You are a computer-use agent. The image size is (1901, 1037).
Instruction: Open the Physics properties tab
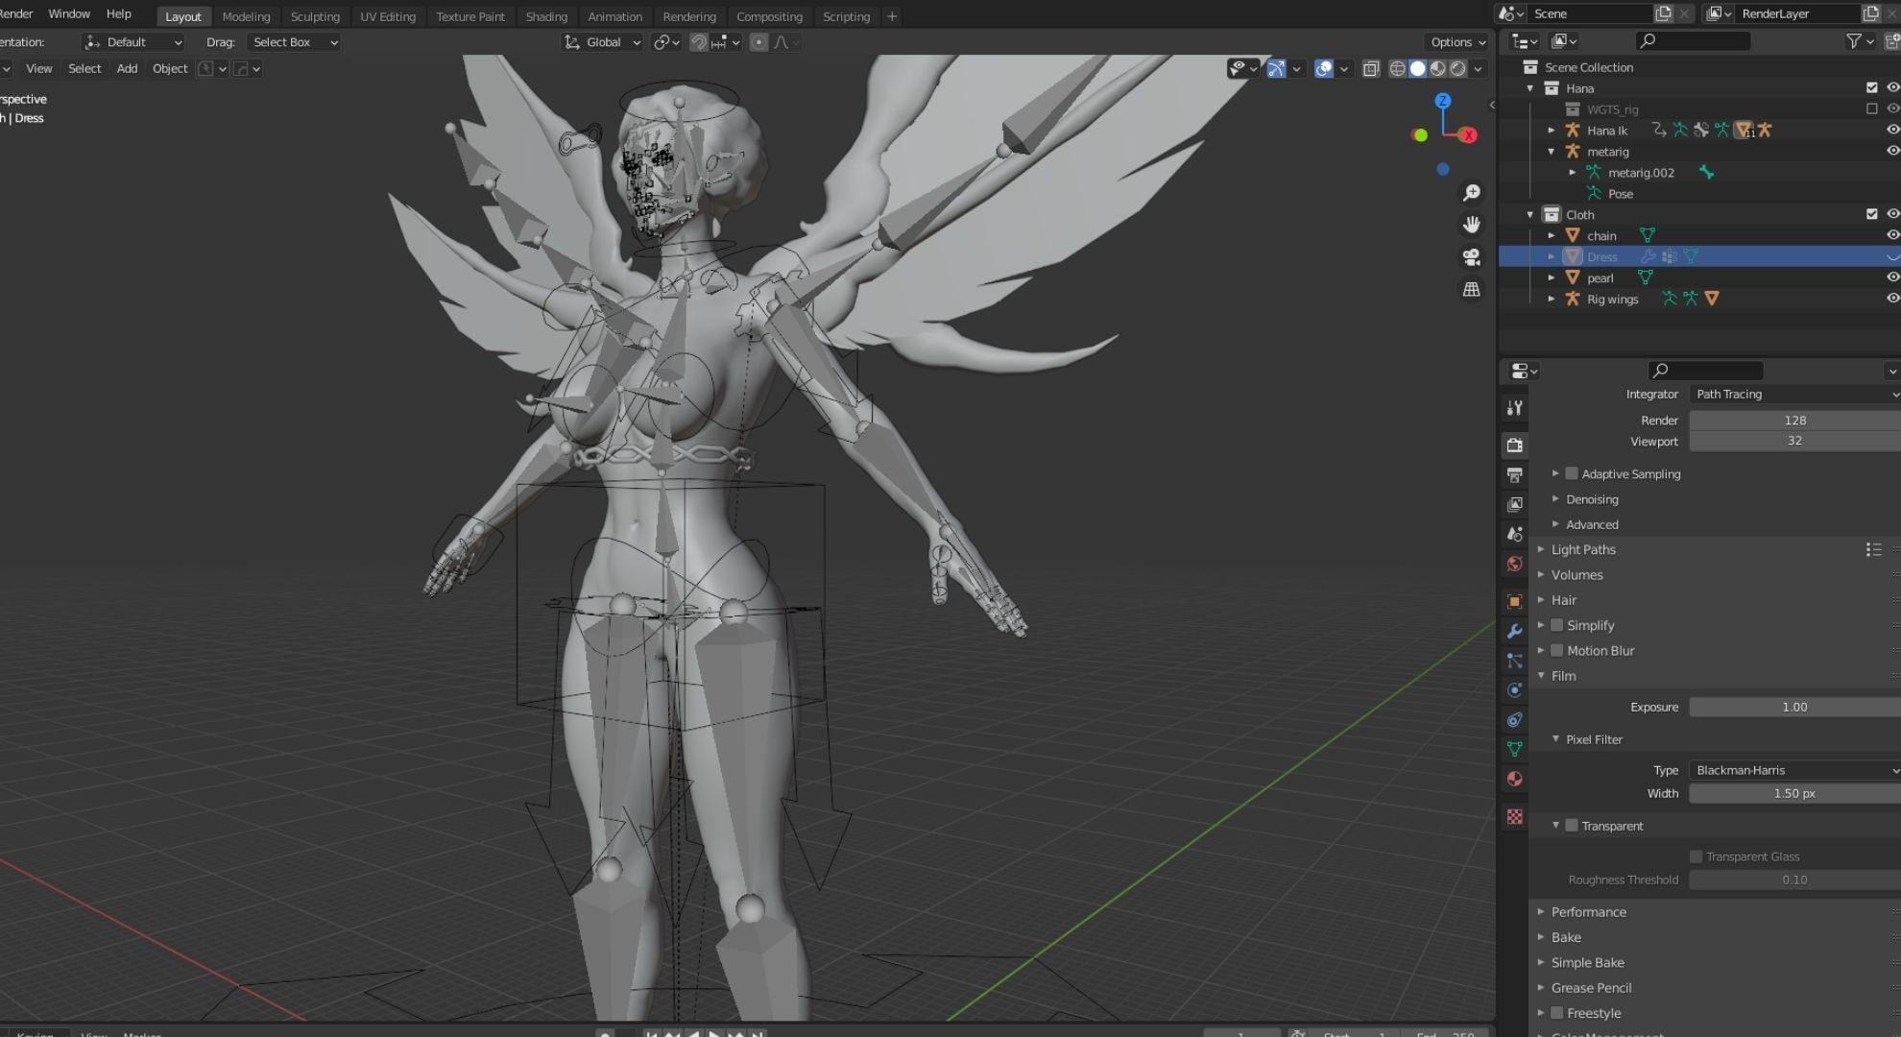pos(1514,690)
